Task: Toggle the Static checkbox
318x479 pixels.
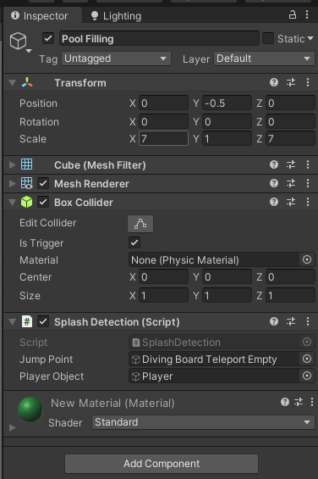Action: coord(268,38)
